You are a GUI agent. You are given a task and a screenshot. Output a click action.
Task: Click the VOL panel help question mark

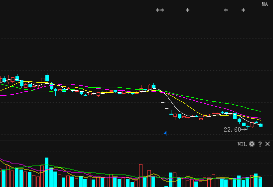tap(260, 144)
